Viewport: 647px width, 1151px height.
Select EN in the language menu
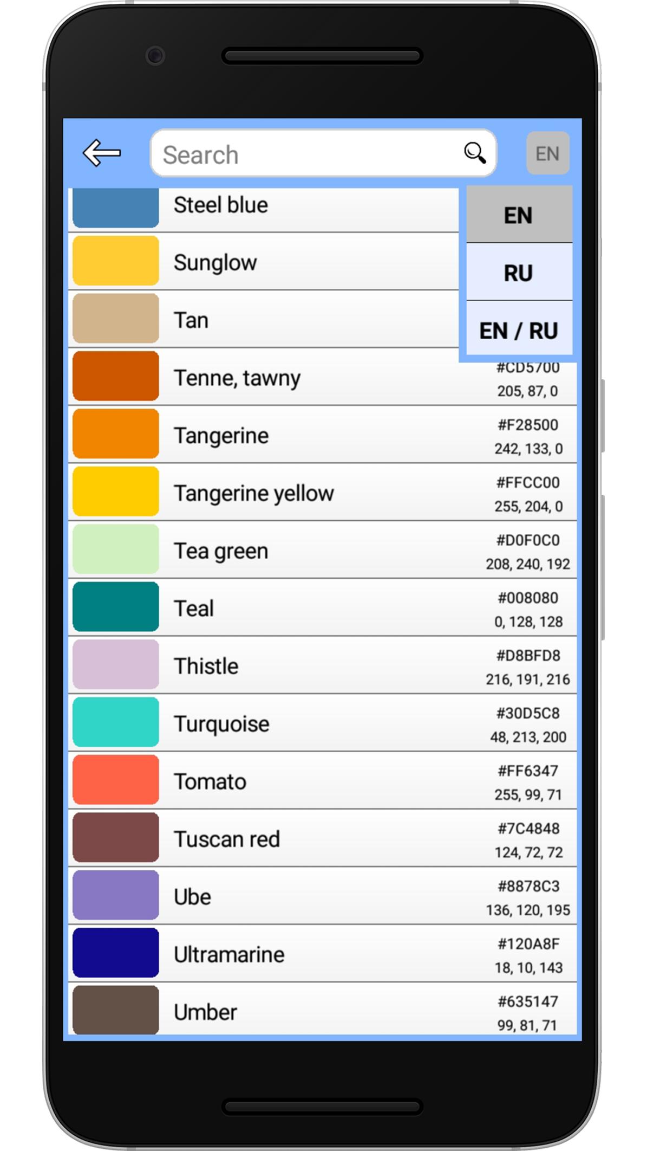click(x=519, y=215)
